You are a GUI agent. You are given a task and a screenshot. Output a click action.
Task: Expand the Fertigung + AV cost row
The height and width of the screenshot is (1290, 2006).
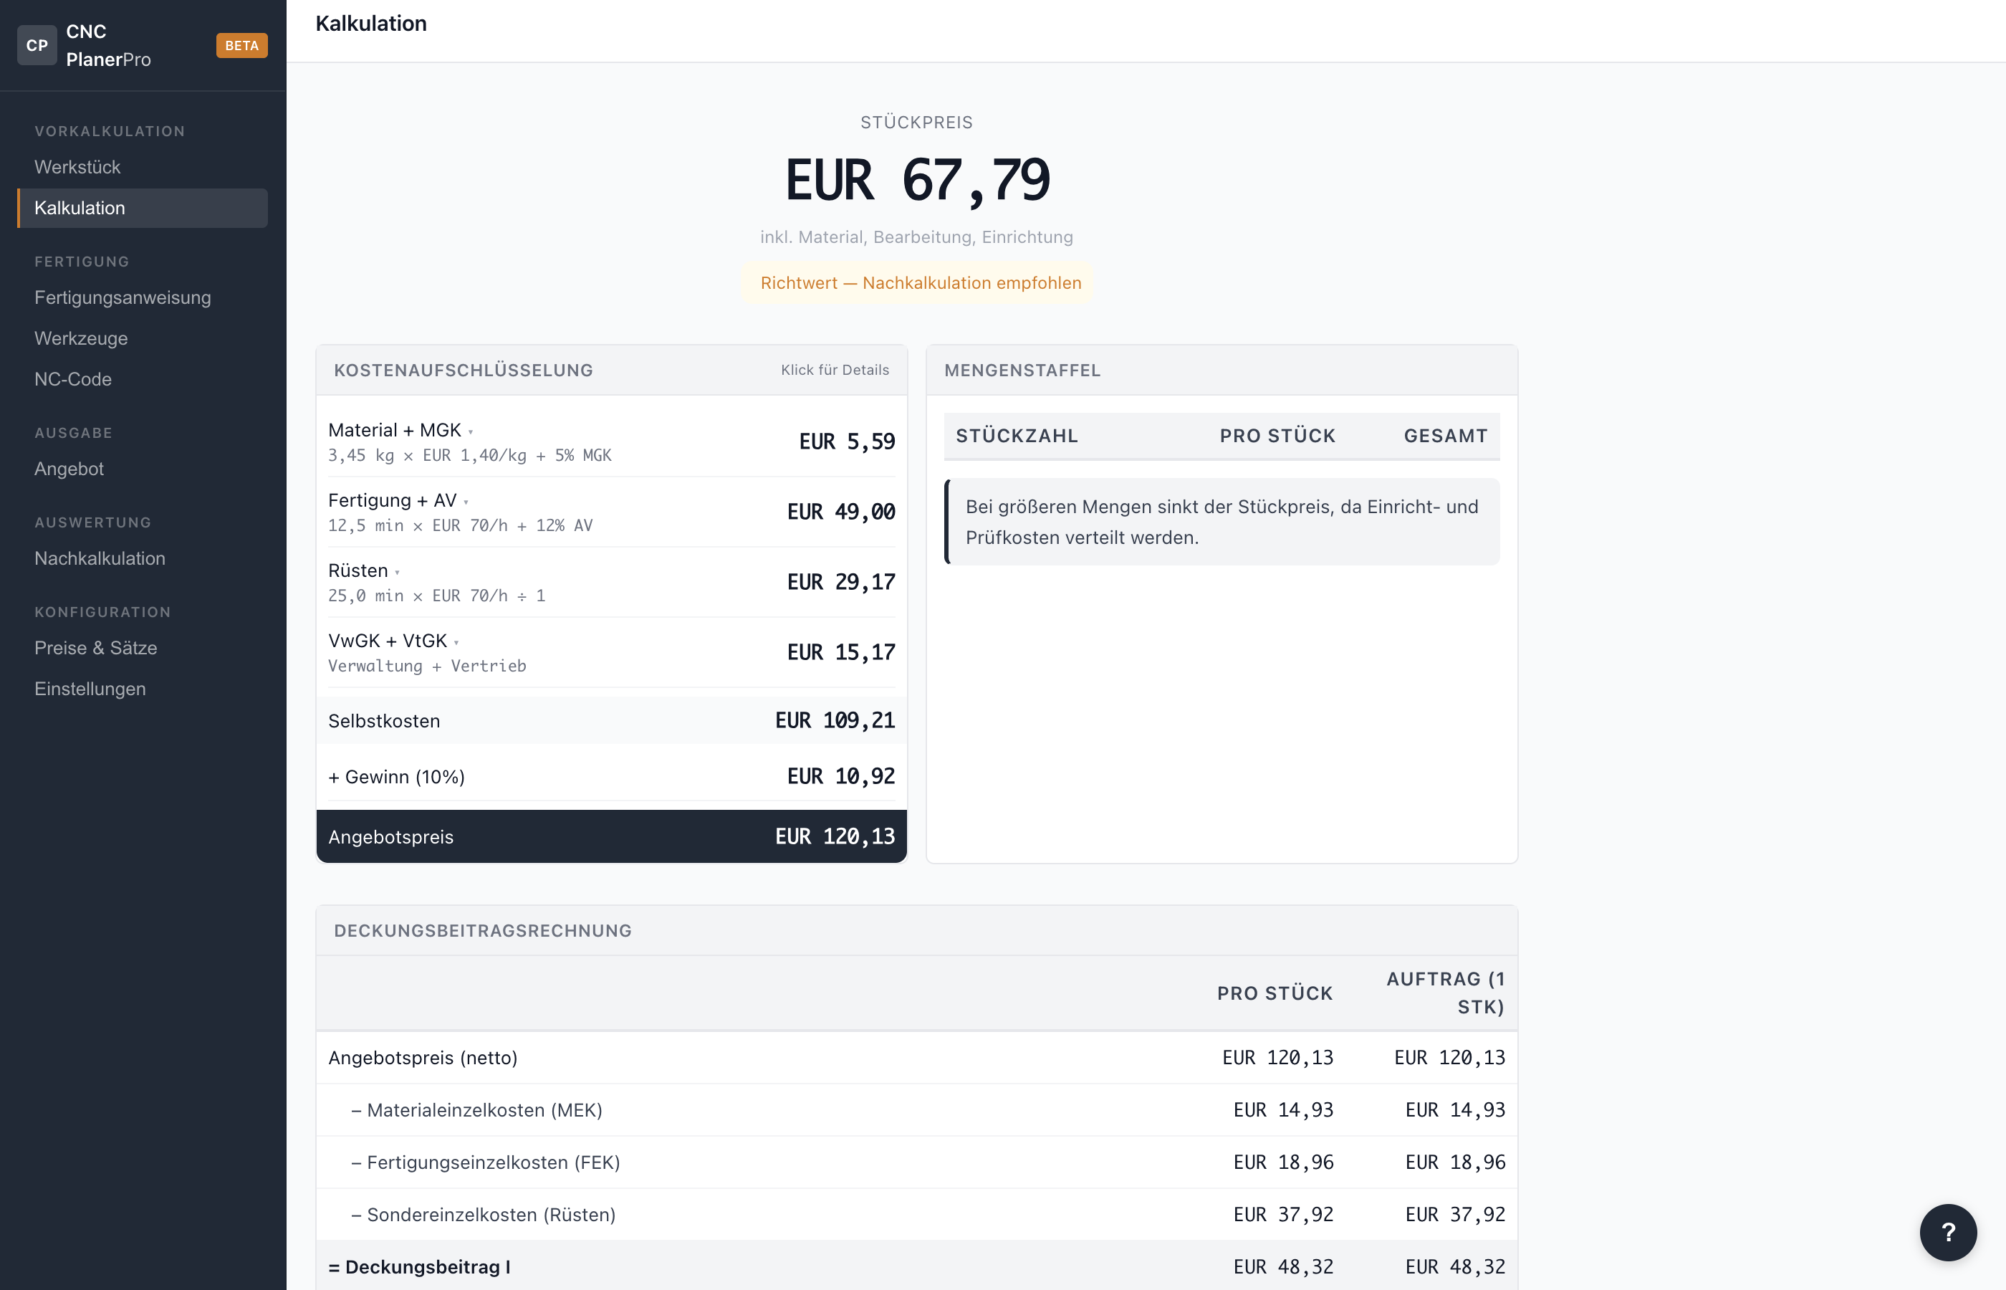[x=610, y=512]
